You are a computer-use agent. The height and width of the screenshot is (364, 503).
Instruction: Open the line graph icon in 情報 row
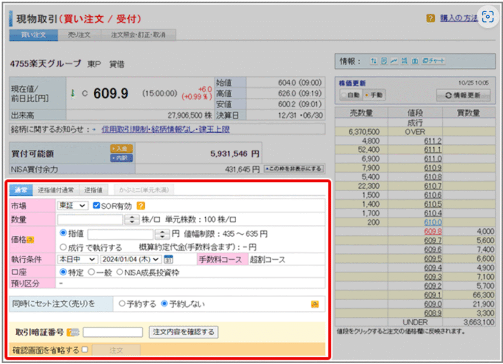pos(393,61)
